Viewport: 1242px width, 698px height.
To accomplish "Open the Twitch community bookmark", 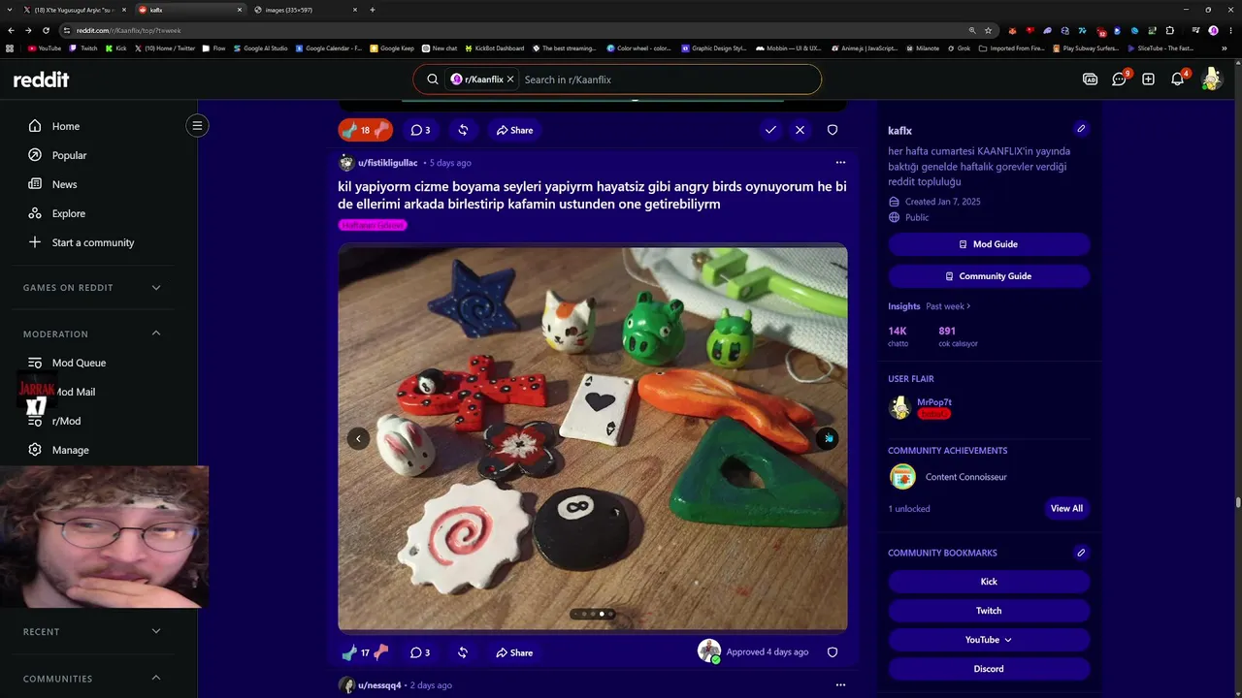I will click(x=989, y=611).
